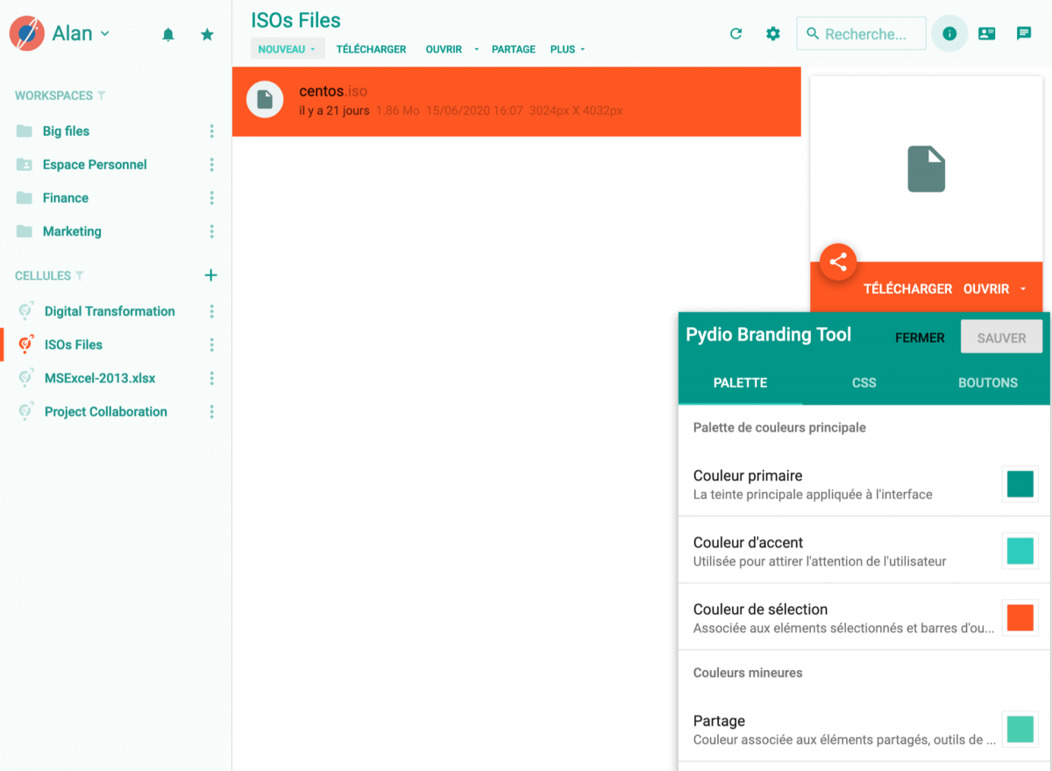
Task: Open options for Big files workspace
Action: 211,132
